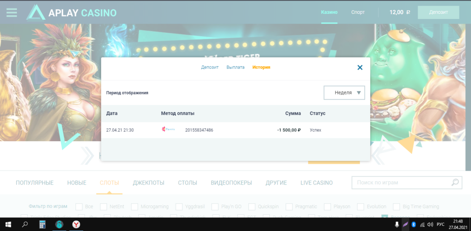This screenshot has width=471, height=231.
Task: Select the ДРУГИЕ games category
Action: [276, 183]
